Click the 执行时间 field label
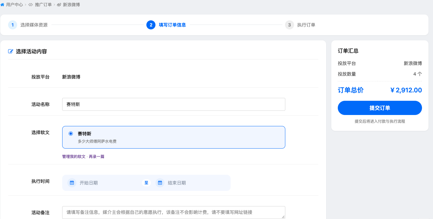433x219 pixels. click(40, 181)
